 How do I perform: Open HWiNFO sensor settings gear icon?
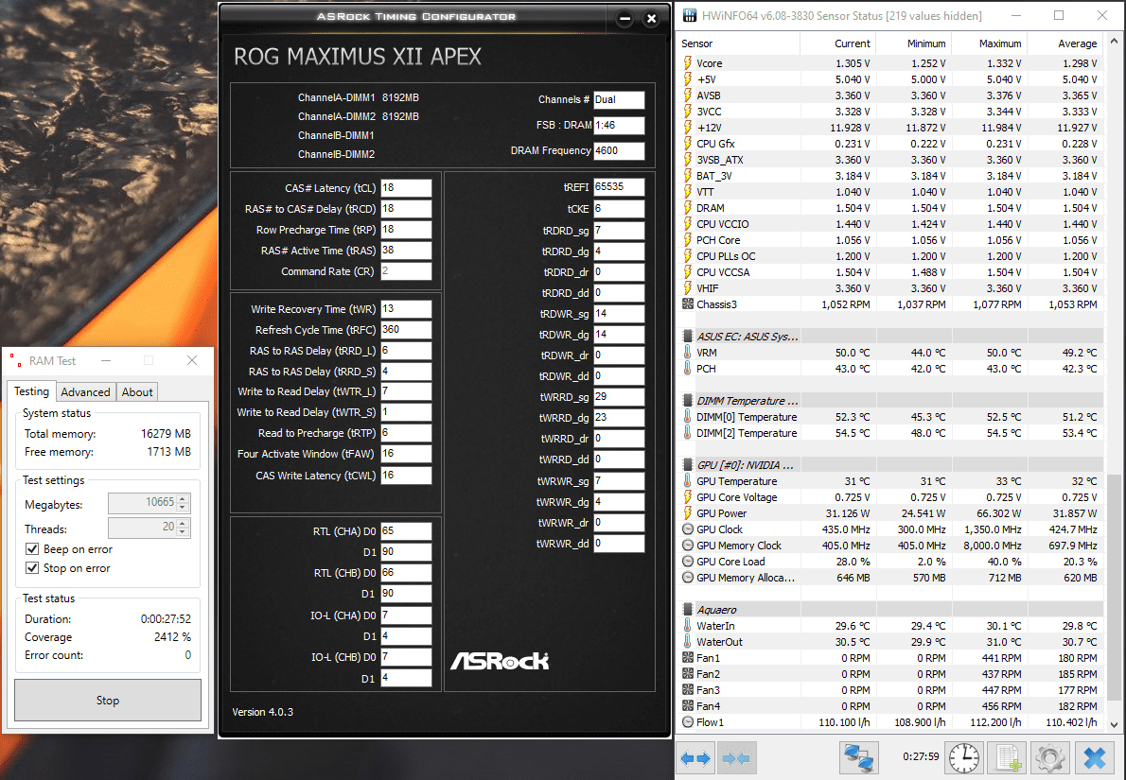pyautogui.click(x=1050, y=757)
